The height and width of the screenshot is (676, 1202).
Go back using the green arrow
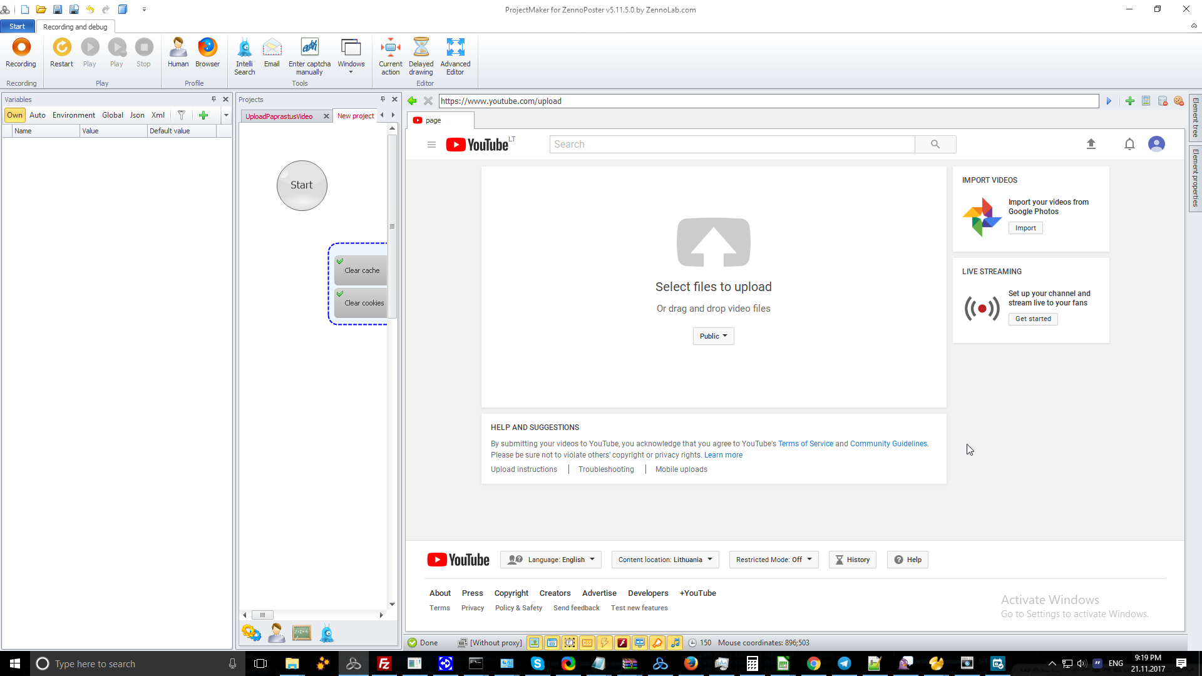click(412, 101)
